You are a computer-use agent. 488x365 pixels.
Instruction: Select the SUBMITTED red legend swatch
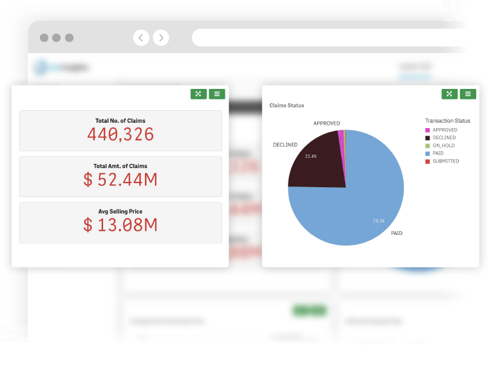427,161
